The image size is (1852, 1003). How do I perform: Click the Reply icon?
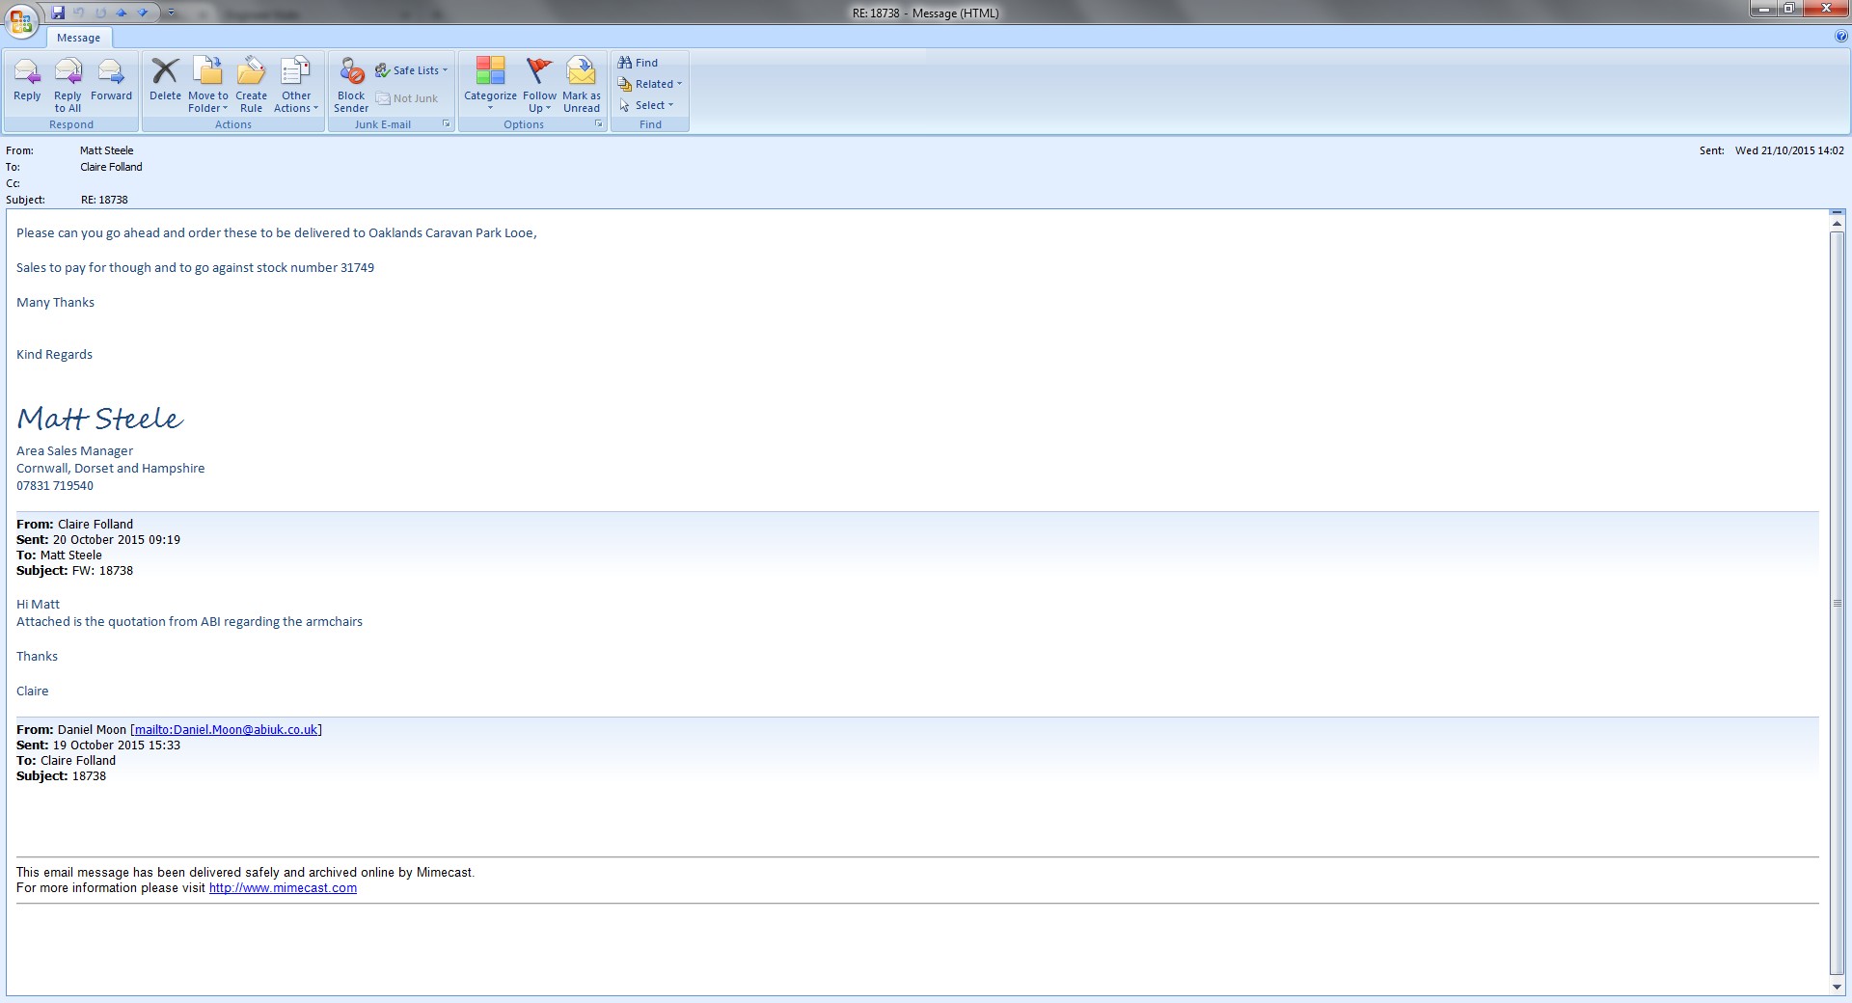(27, 74)
